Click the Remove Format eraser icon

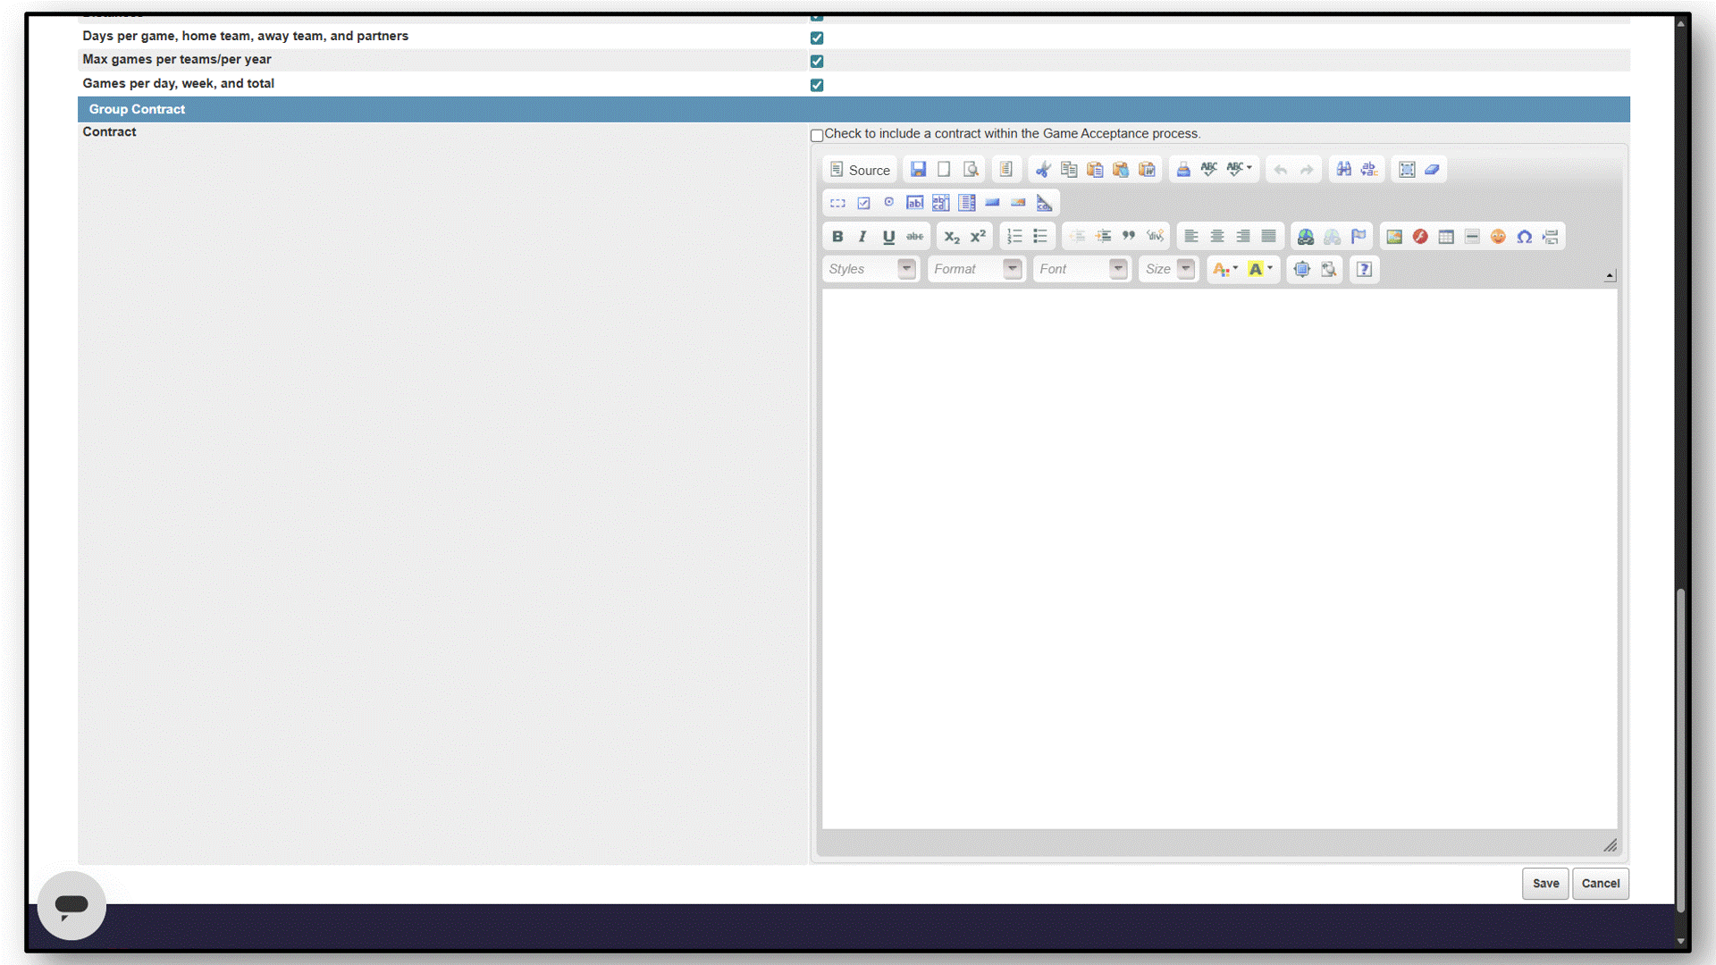[x=1433, y=170]
